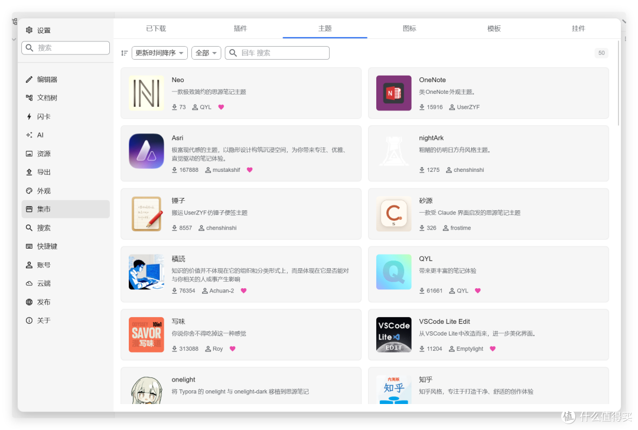Open the 发布 settings section
The image size is (638, 430).
(x=66, y=302)
